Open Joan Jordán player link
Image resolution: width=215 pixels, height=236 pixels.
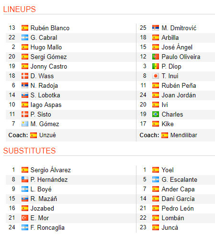(x=179, y=95)
